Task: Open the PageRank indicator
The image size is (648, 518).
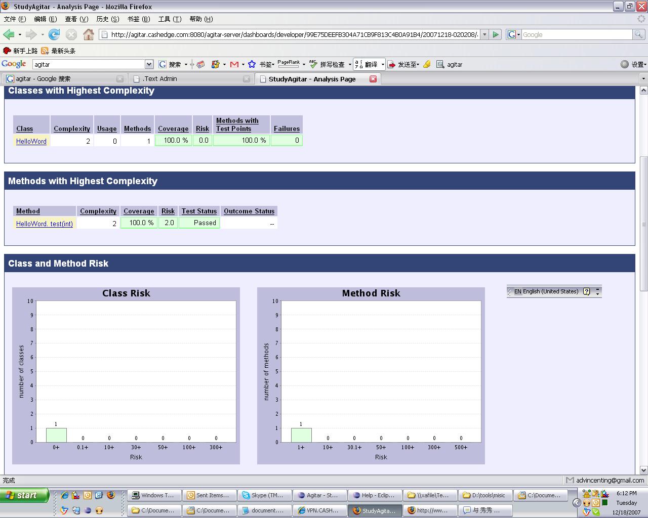Action: (x=289, y=64)
